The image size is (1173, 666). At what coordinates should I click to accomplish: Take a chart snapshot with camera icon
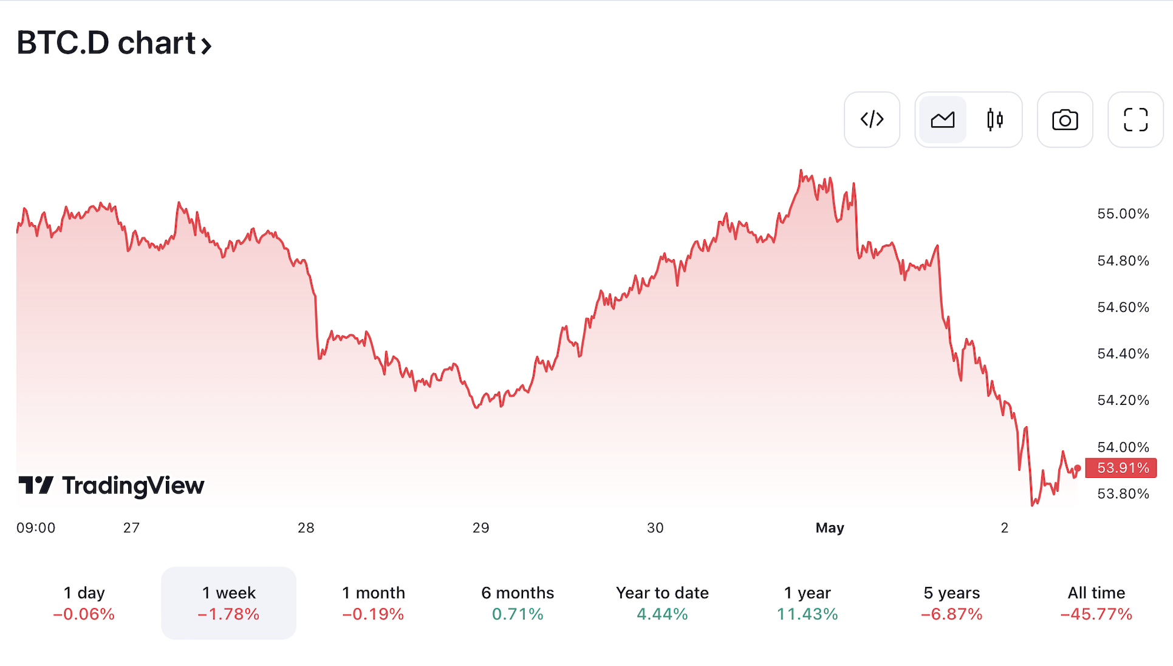click(x=1064, y=120)
